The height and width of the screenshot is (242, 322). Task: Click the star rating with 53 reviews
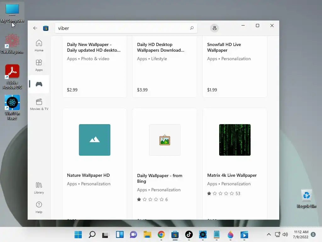(224, 193)
